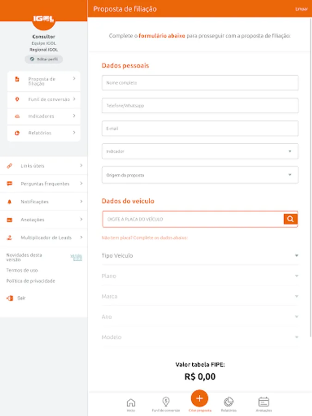Click the Editar perfil button
The image size is (312, 416).
(x=44, y=59)
